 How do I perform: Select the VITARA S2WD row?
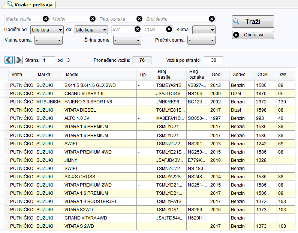coord(152,210)
